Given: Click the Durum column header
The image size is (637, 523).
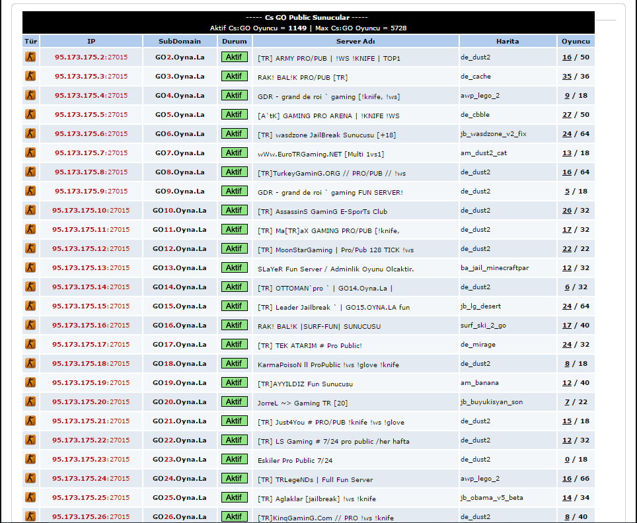Looking at the screenshot, I should [235, 41].
